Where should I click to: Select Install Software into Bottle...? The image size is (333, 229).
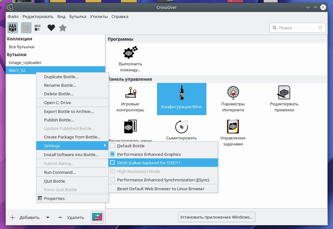tap(72, 155)
